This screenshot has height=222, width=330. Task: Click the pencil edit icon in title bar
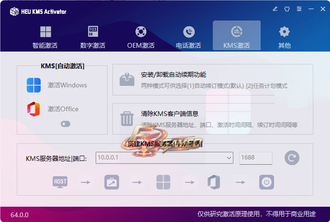275,9
